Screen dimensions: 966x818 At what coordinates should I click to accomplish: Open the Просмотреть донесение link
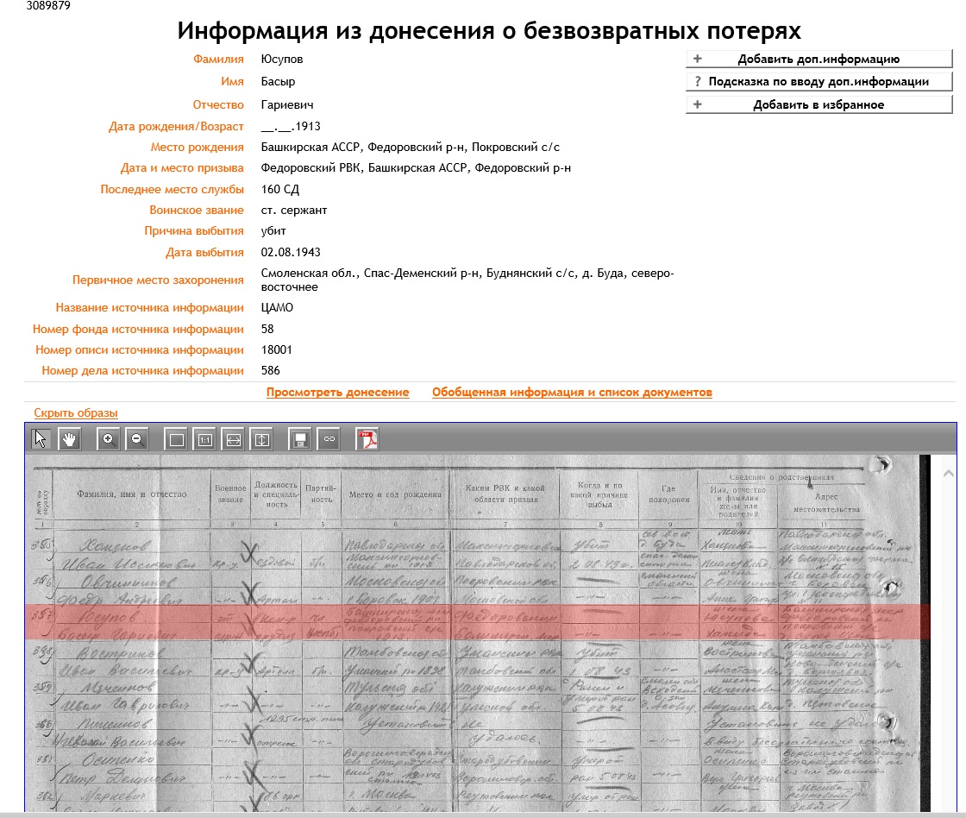[338, 392]
